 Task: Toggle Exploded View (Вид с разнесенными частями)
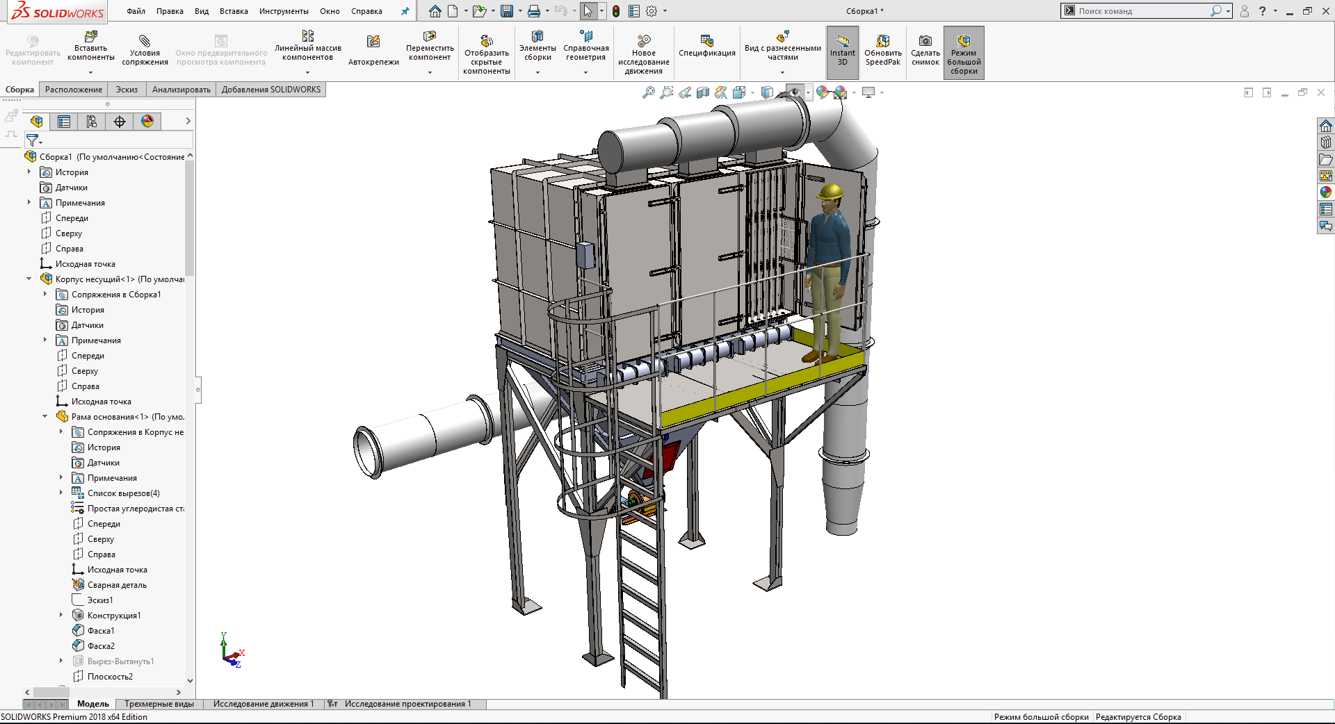coord(782,46)
